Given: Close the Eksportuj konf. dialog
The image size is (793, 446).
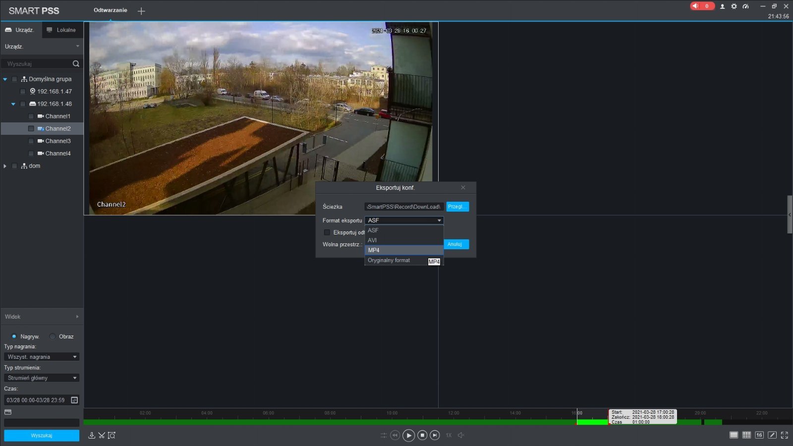Looking at the screenshot, I should click(x=463, y=187).
